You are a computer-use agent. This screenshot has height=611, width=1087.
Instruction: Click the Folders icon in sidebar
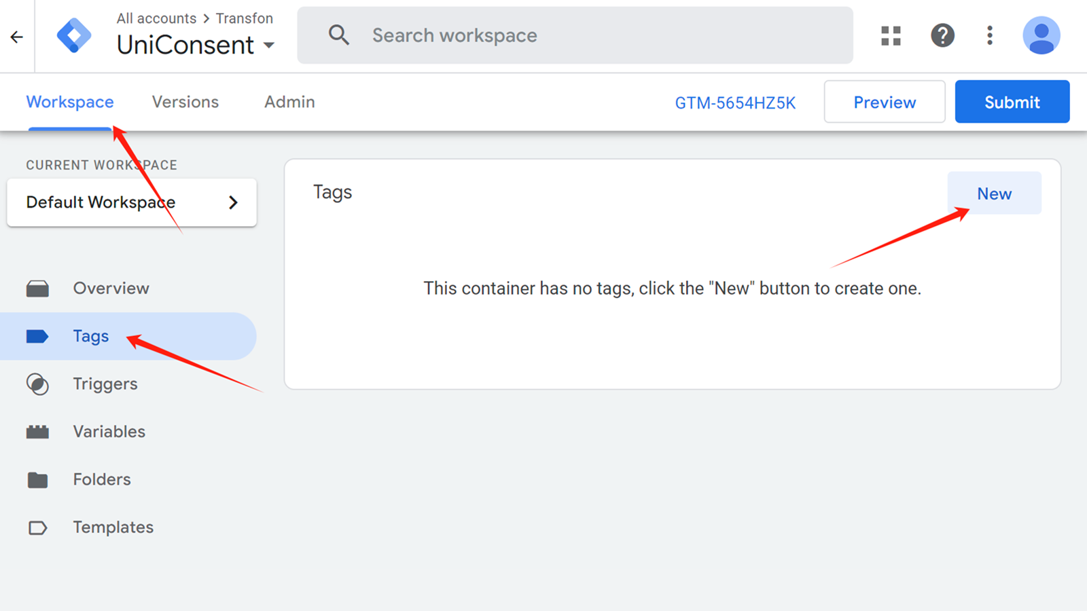click(37, 480)
